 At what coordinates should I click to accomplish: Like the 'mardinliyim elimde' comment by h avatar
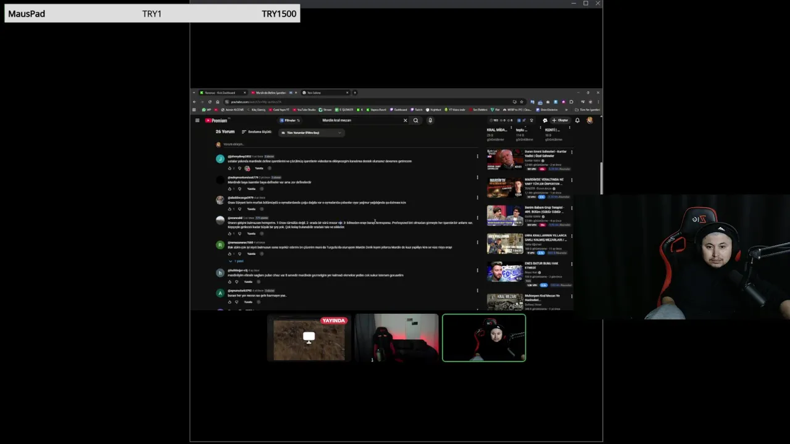click(x=230, y=282)
